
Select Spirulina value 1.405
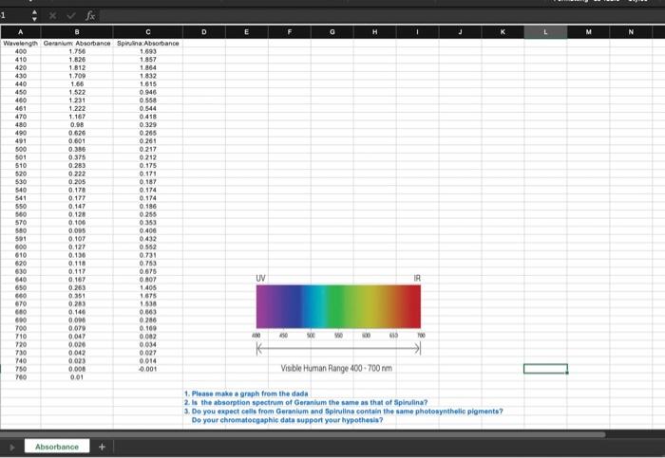tap(148, 287)
